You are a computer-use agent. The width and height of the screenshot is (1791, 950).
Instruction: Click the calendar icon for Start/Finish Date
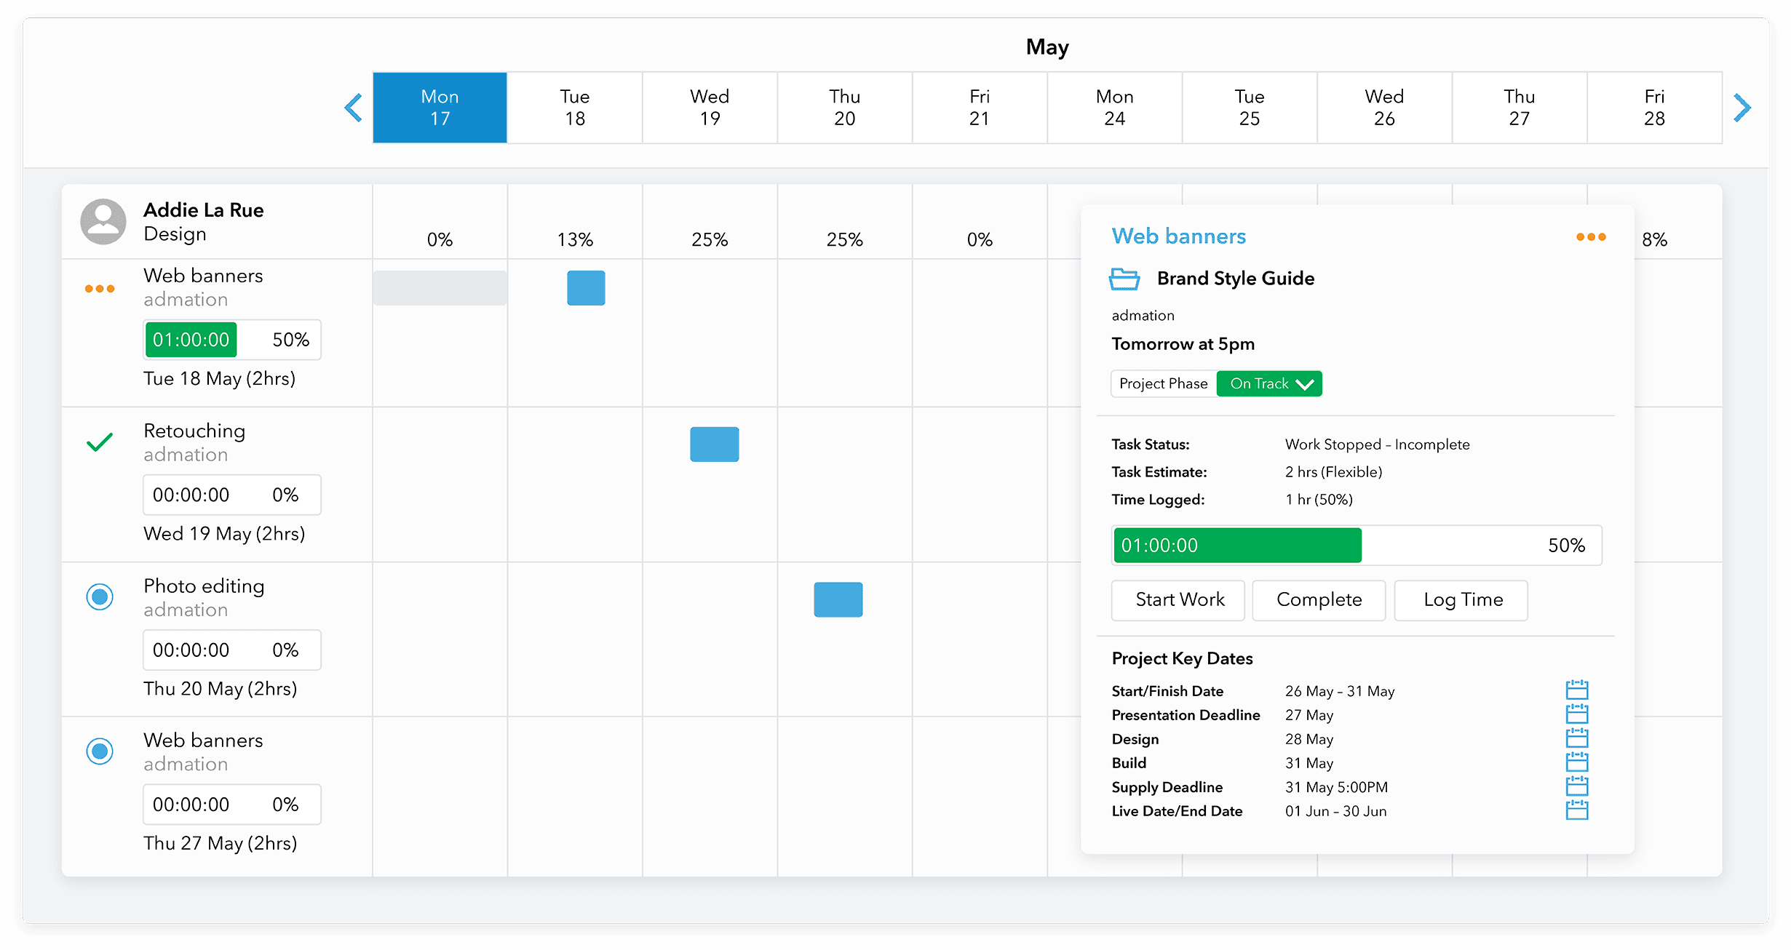coord(1578,690)
